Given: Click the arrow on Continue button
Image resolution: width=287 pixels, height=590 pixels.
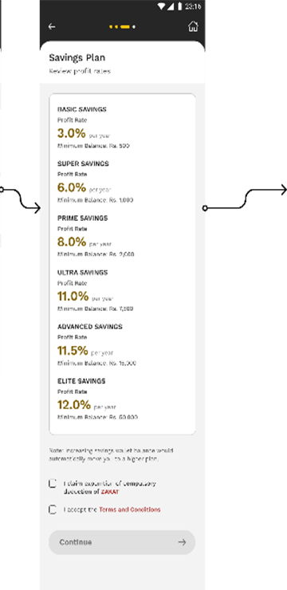Looking at the screenshot, I should click(182, 542).
